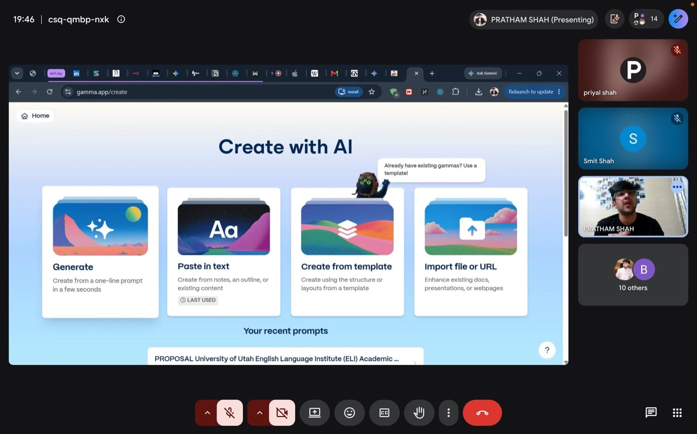Screen dimensions: 697x434
Task: Show the participants list with 14 people
Action: coord(646,19)
